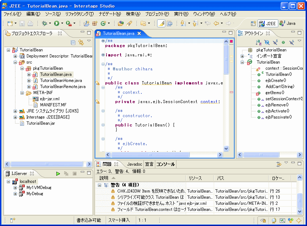Open the 編集(E) menu
This screenshot has width=307, height=226.
point(33,14)
